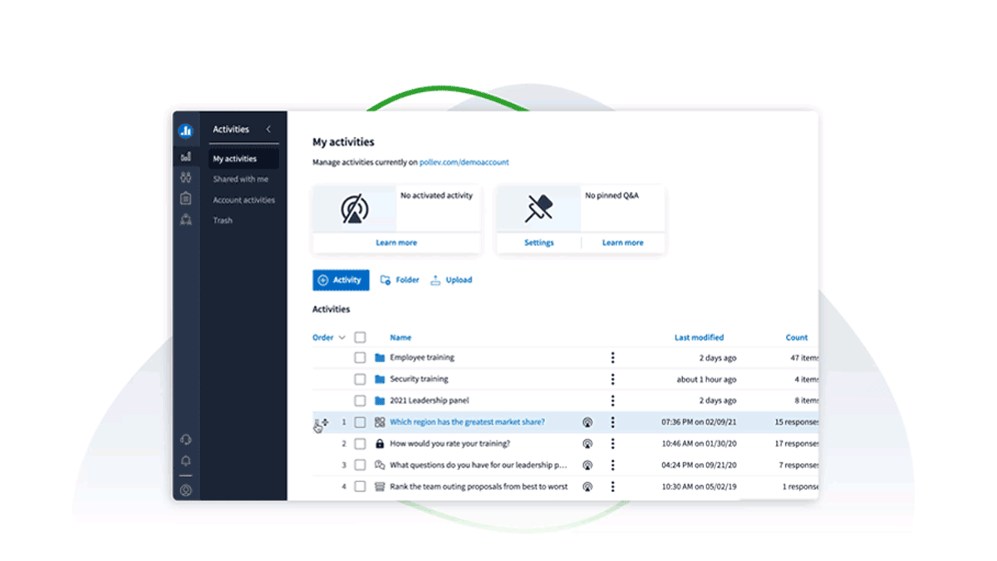
Task: Open the pollev.com/demoaccount link
Action: [464, 163]
